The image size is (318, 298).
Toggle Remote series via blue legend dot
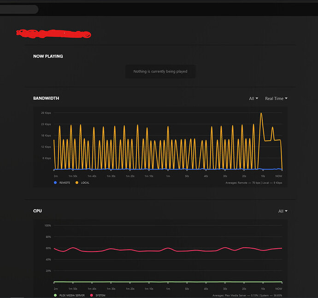(x=55, y=183)
